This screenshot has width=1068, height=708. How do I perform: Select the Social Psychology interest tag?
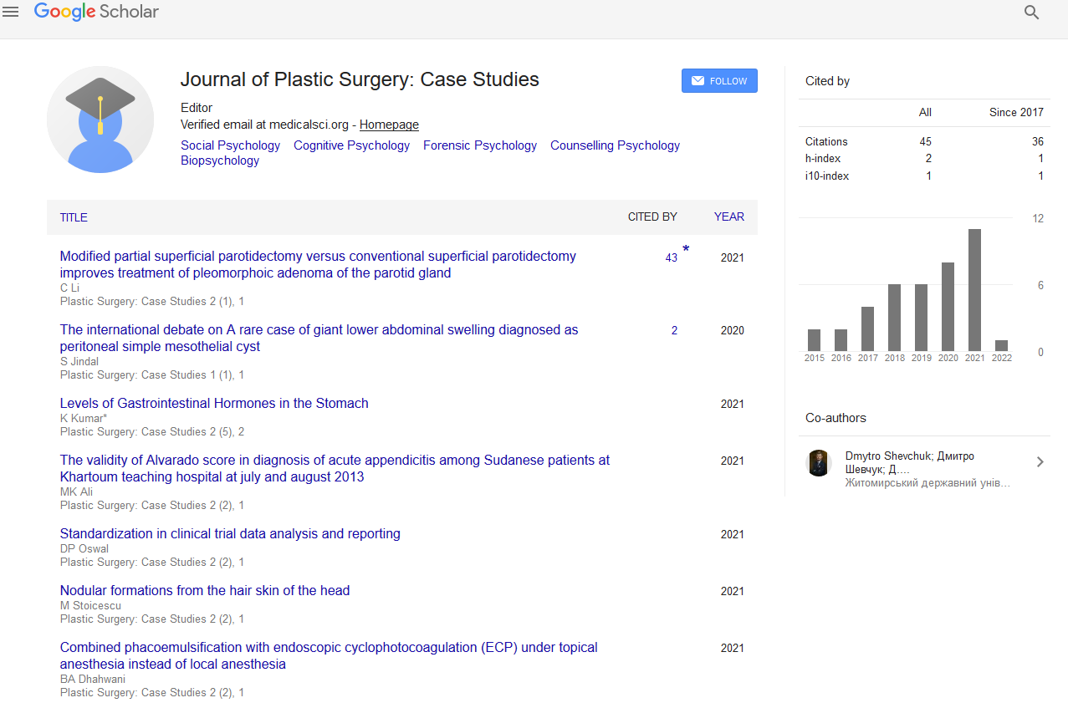pos(230,145)
